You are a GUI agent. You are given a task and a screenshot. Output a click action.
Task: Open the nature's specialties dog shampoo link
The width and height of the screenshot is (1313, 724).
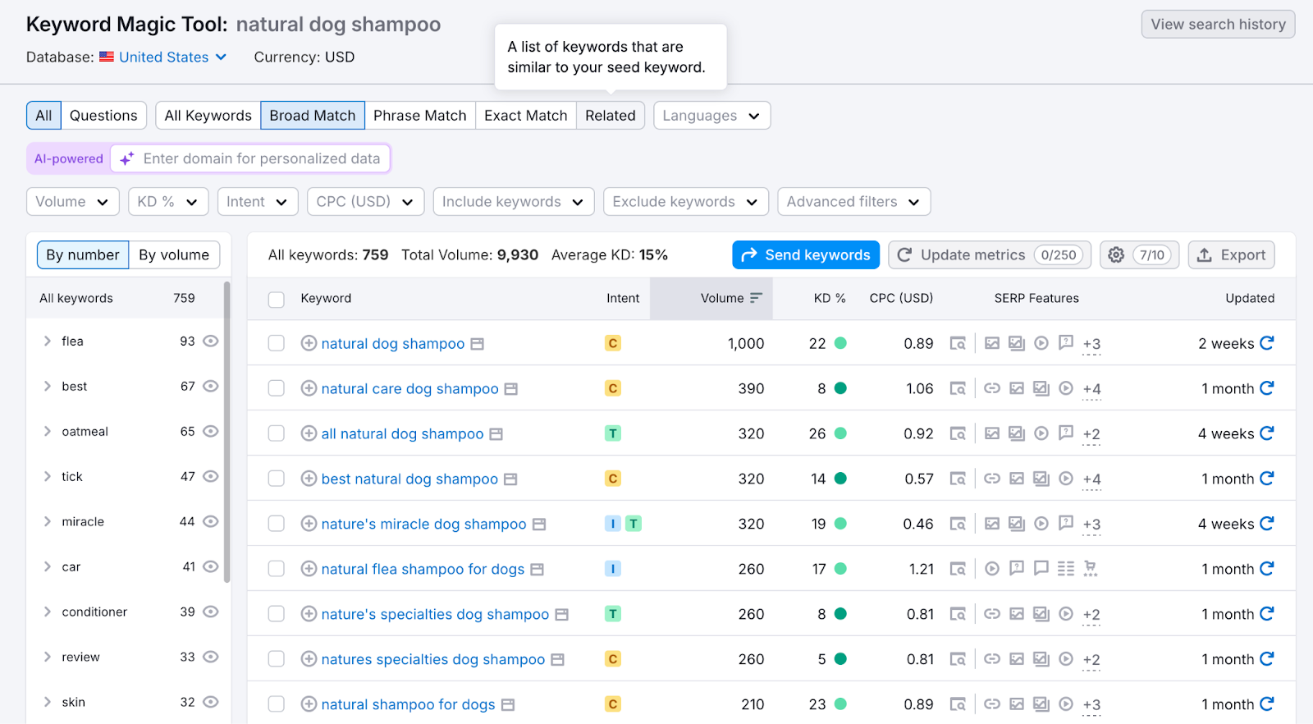435,614
